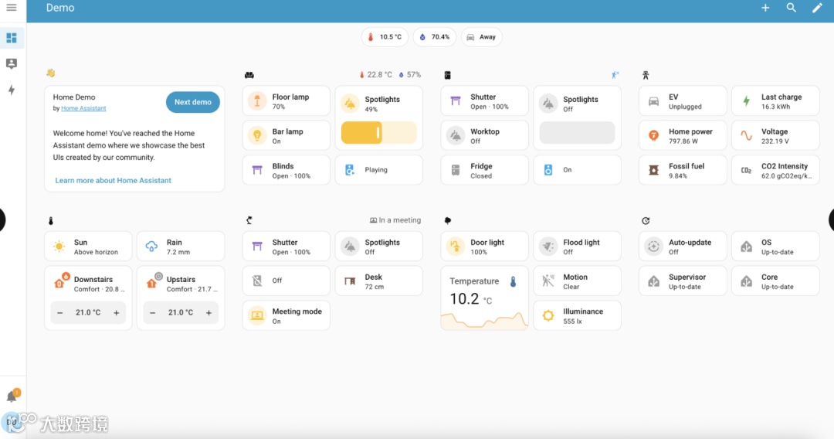Toggle Meeting mode icon
The width and height of the screenshot is (834, 439).
(257, 315)
